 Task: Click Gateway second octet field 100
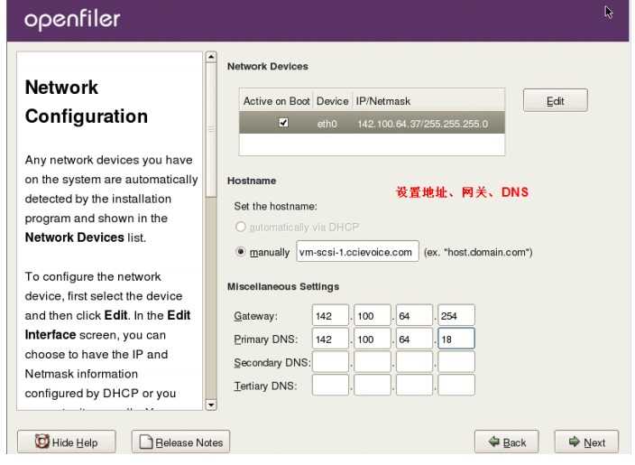[x=373, y=315]
